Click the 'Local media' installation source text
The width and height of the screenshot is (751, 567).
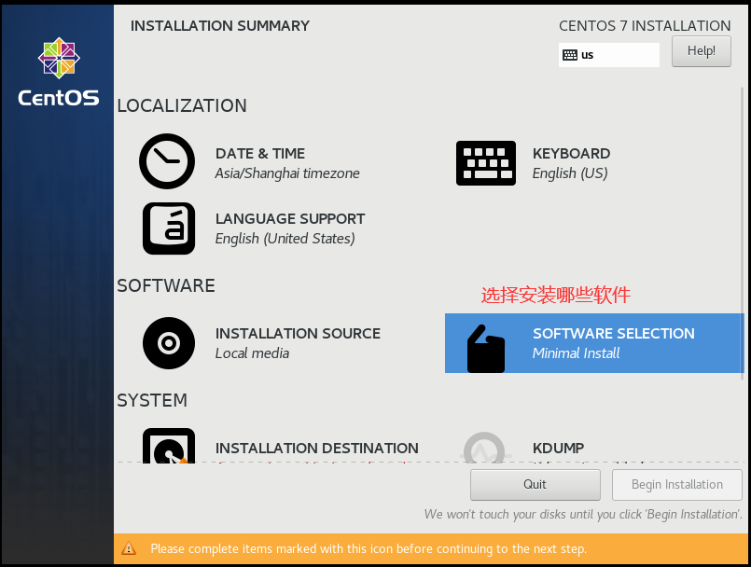click(252, 353)
